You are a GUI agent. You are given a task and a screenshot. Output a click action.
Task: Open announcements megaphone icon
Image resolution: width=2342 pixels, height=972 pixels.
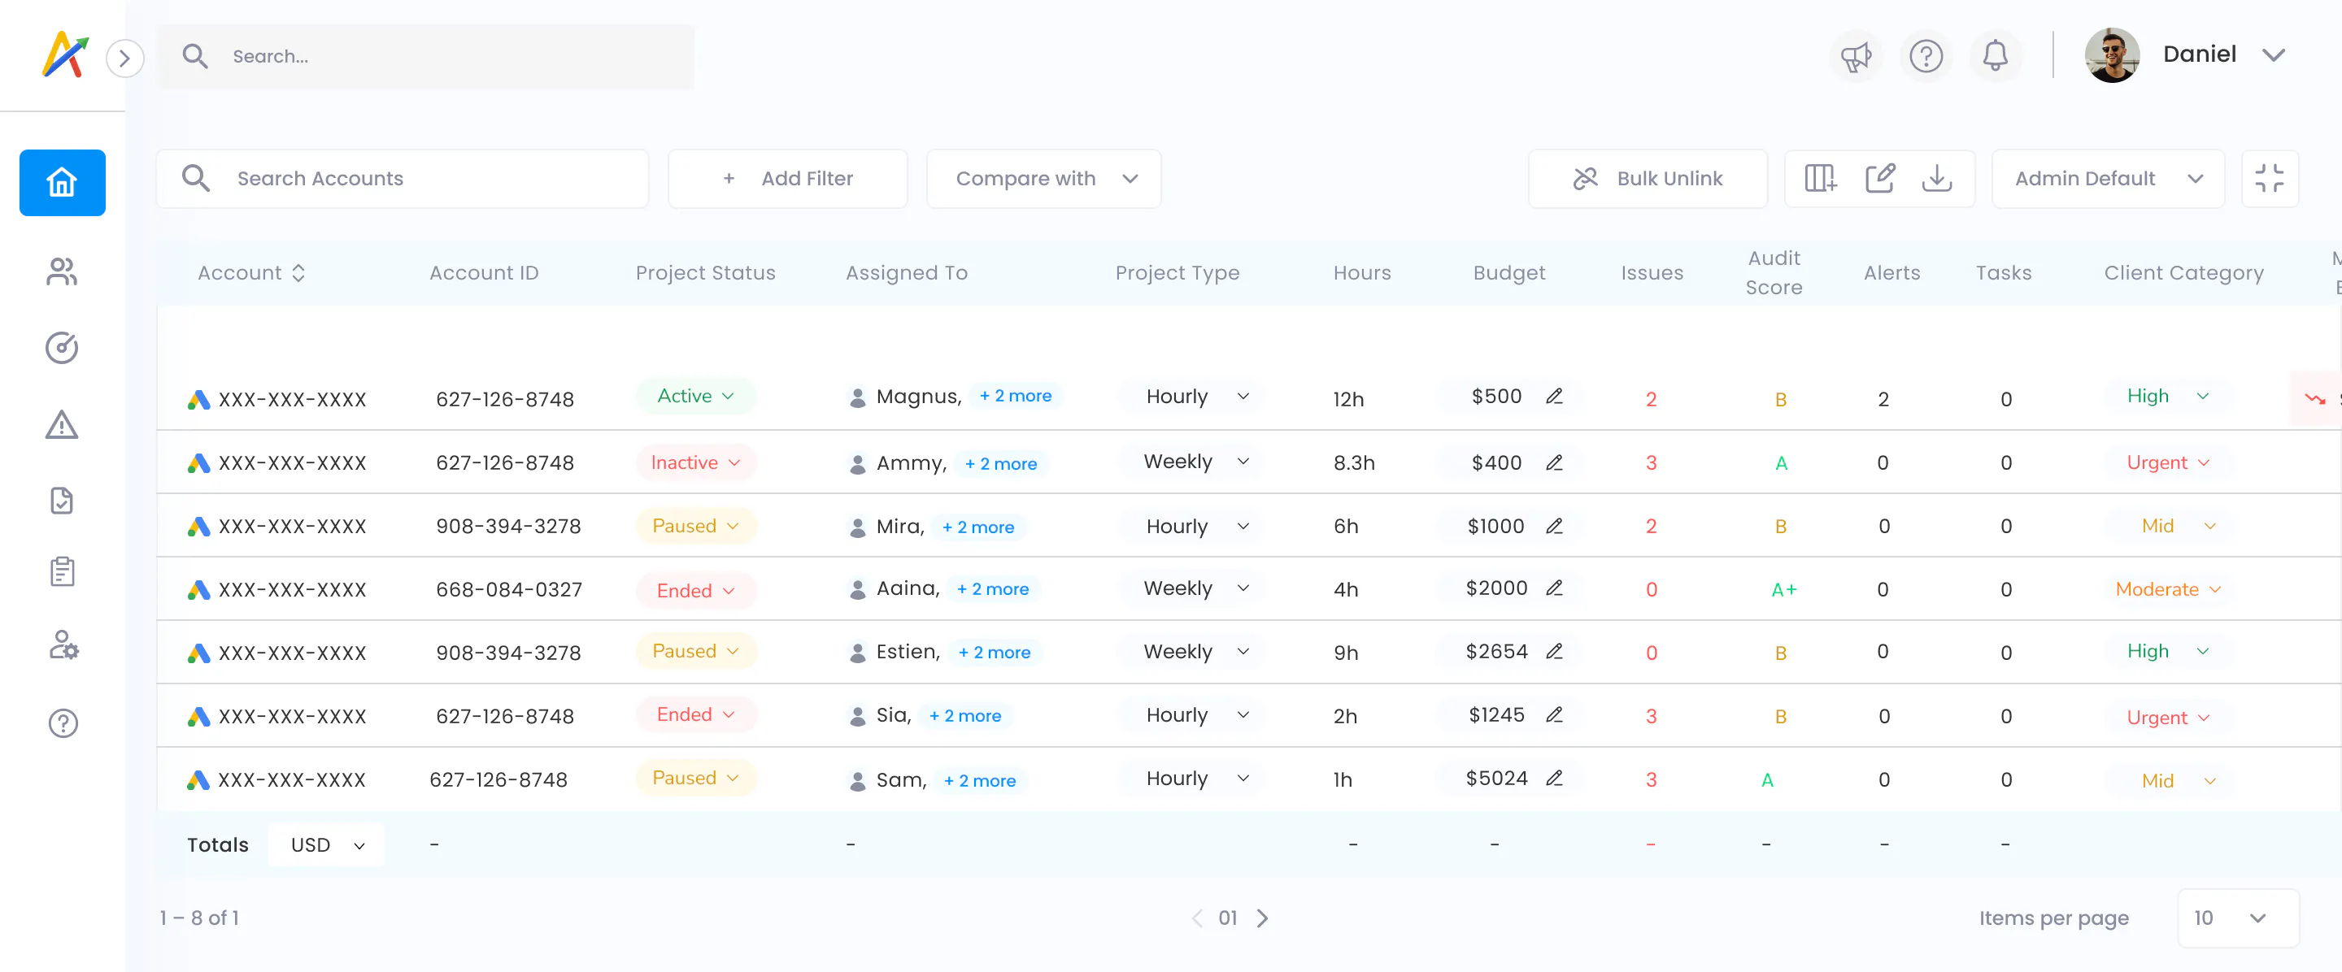1856,56
